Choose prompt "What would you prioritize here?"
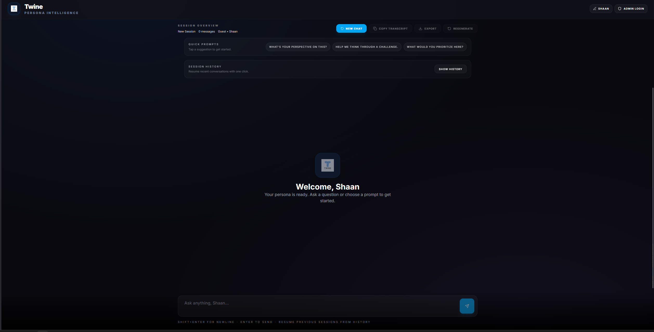This screenshot has height=332, width=654. click(435, 47)
